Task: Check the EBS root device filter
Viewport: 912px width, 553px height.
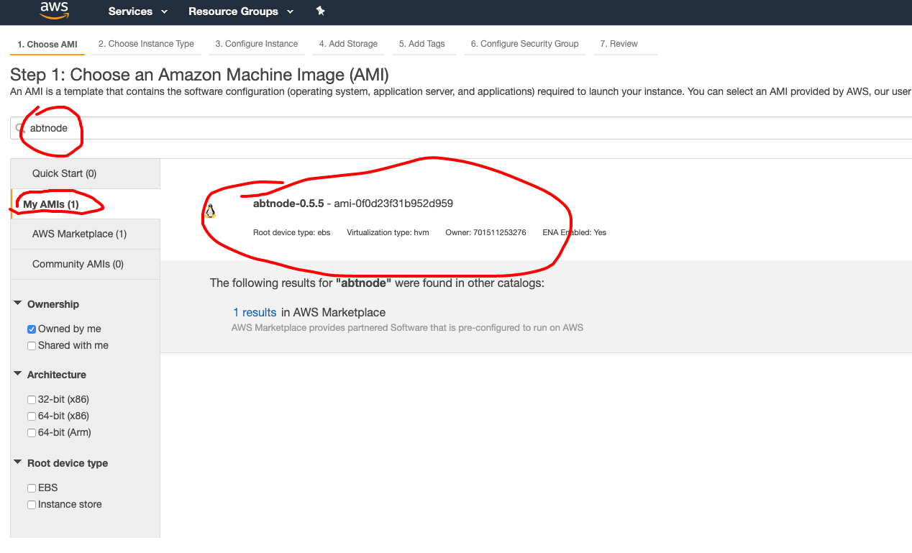Action: [x=32, y=488]
